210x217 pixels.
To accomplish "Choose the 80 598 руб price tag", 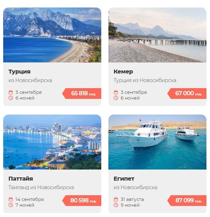I will coord(82,201).
